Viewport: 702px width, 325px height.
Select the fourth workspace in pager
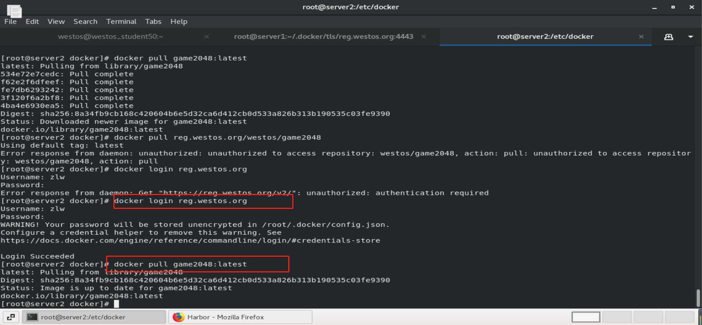tap(679, 317)
